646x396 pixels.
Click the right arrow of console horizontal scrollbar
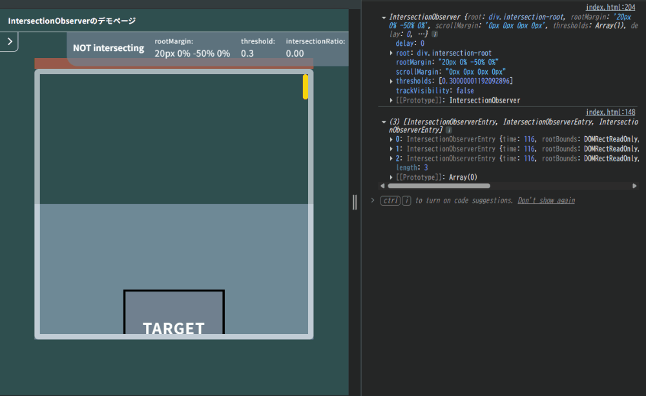click(x=634, y=186)
